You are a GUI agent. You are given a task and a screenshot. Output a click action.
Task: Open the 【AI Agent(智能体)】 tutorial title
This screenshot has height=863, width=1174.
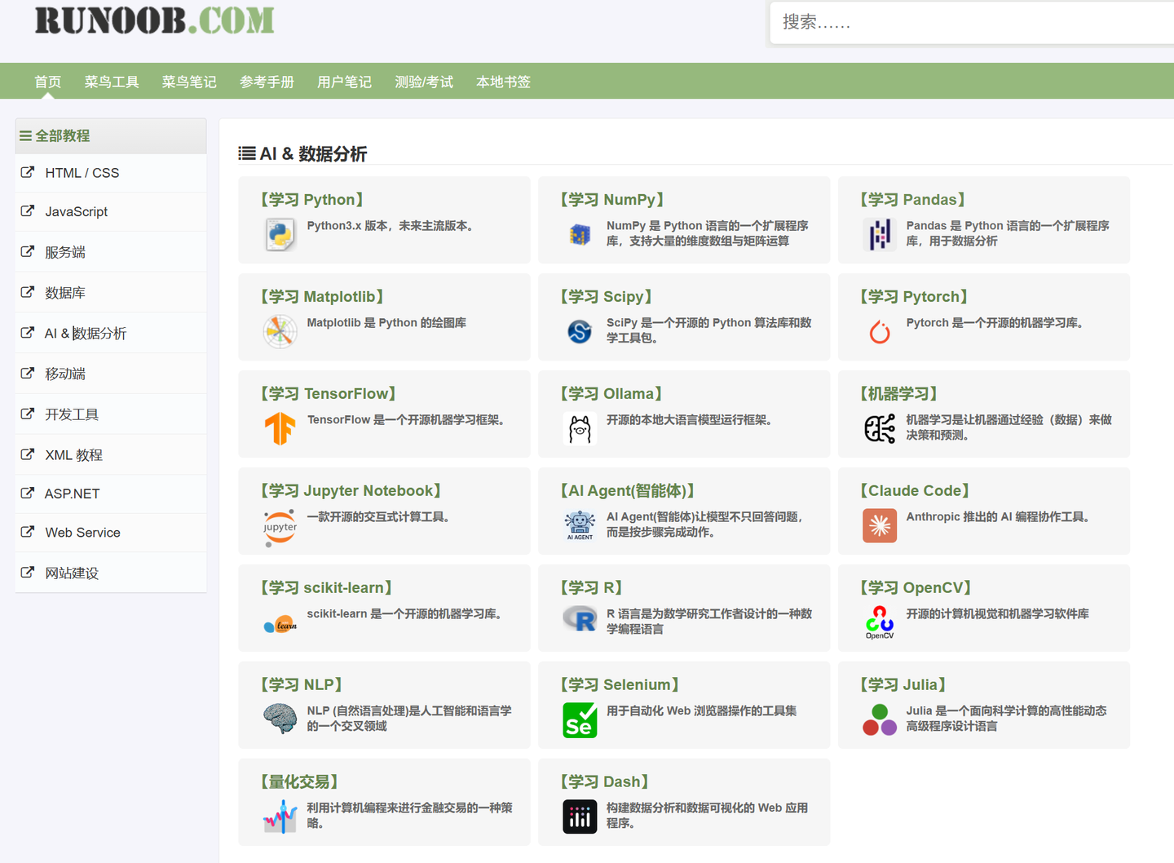click(628, 491)
